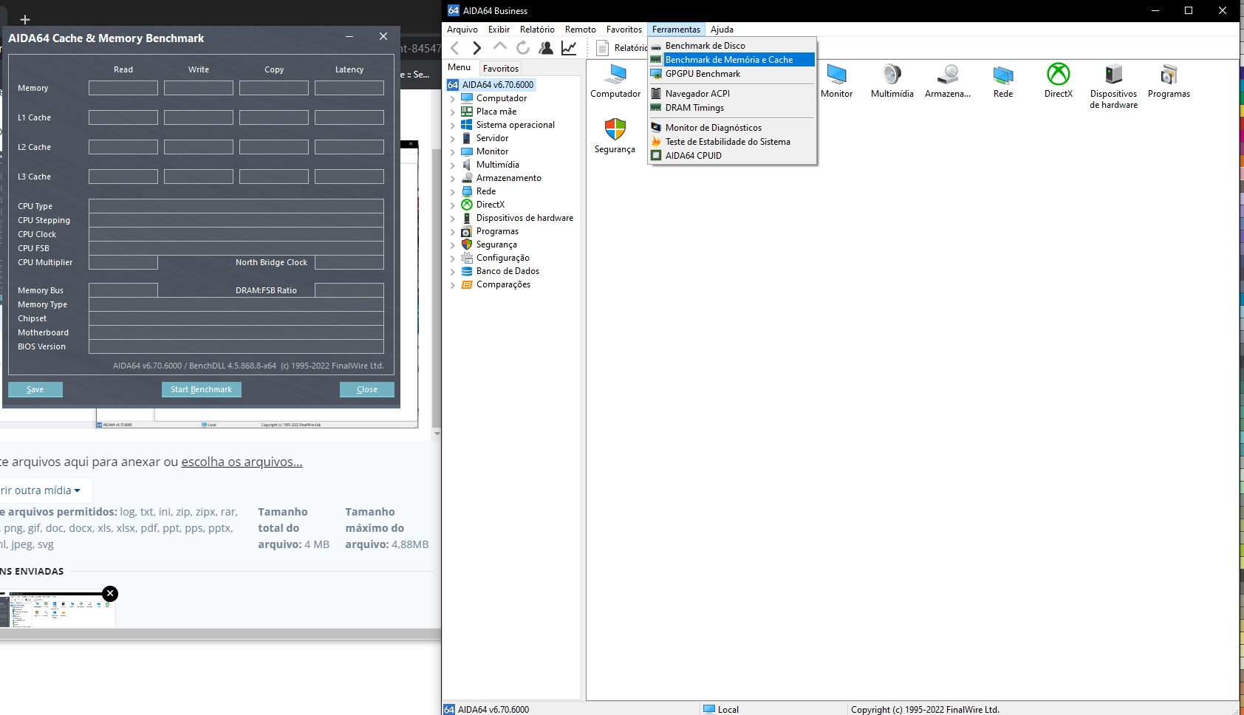Image resolution: width=1244 pixels, height=715 pixels.
Task: Open the Programas icon in main pane
Action: click(1169, 81)
